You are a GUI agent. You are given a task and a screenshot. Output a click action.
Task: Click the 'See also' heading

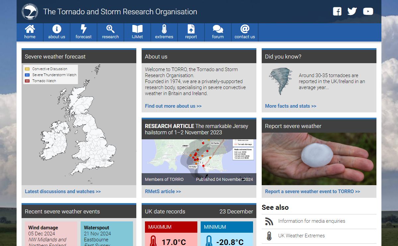tap(275, 207)
